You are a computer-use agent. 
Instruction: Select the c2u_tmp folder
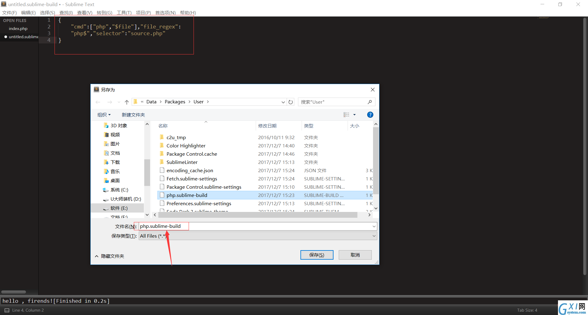coord(176,138)
